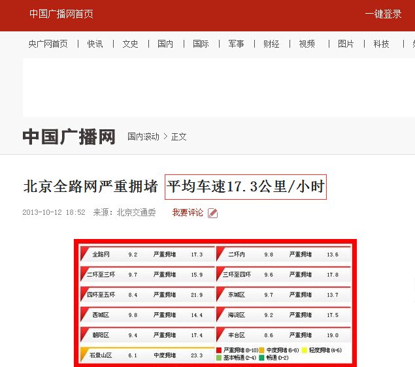
Task: Select the 国际 navigation item
Action: 201,44
